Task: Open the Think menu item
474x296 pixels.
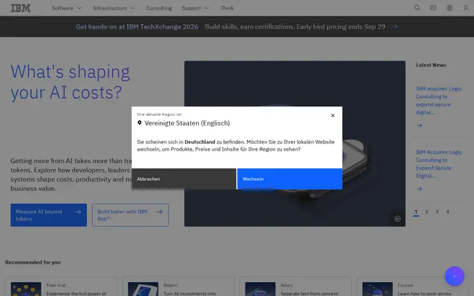Action: click(226, 8)
